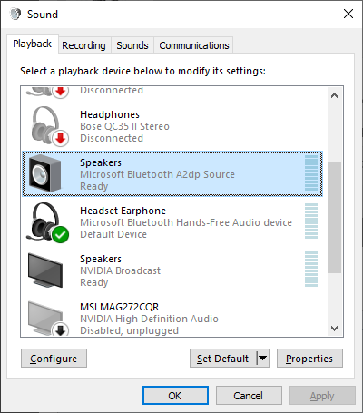Click the device list scrollbar thumb
The height and width of the screenshot is (413, 363).
click(x=334, y=217)
